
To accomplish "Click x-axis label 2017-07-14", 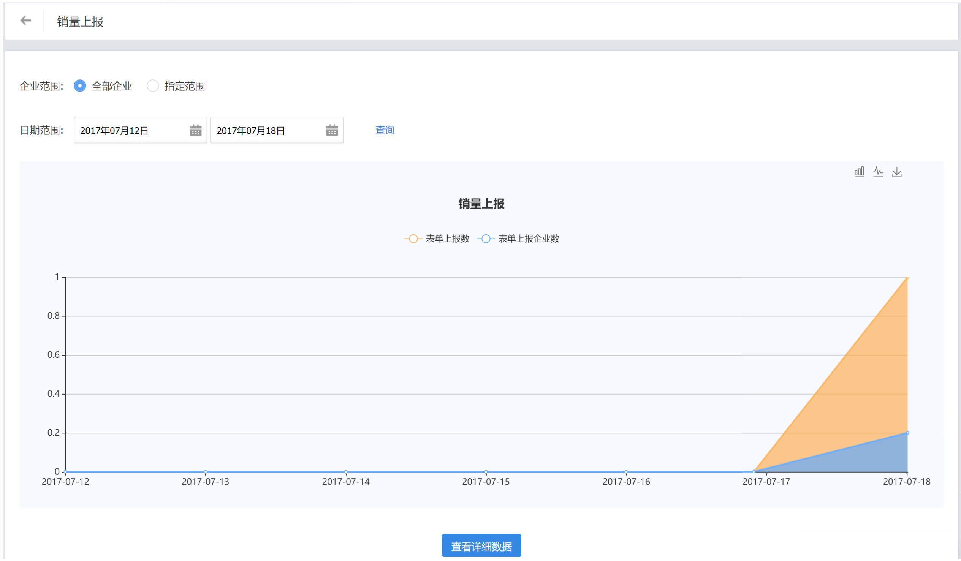I will 346,482.
